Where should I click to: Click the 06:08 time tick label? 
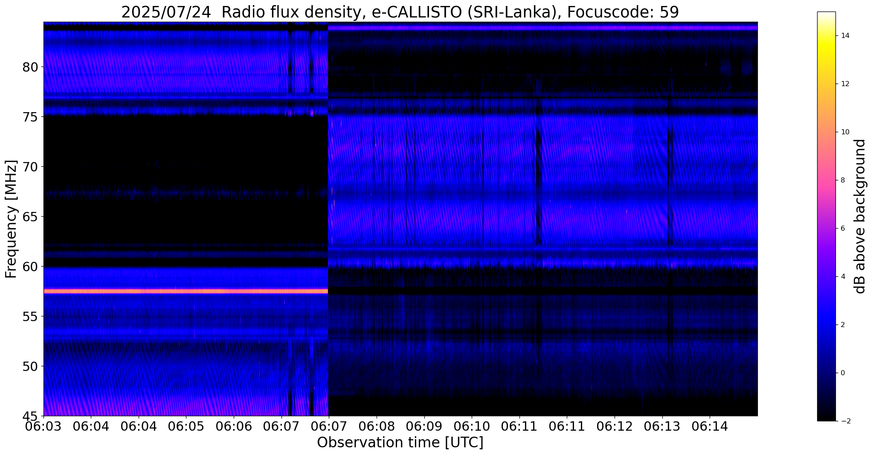point(377,426)
